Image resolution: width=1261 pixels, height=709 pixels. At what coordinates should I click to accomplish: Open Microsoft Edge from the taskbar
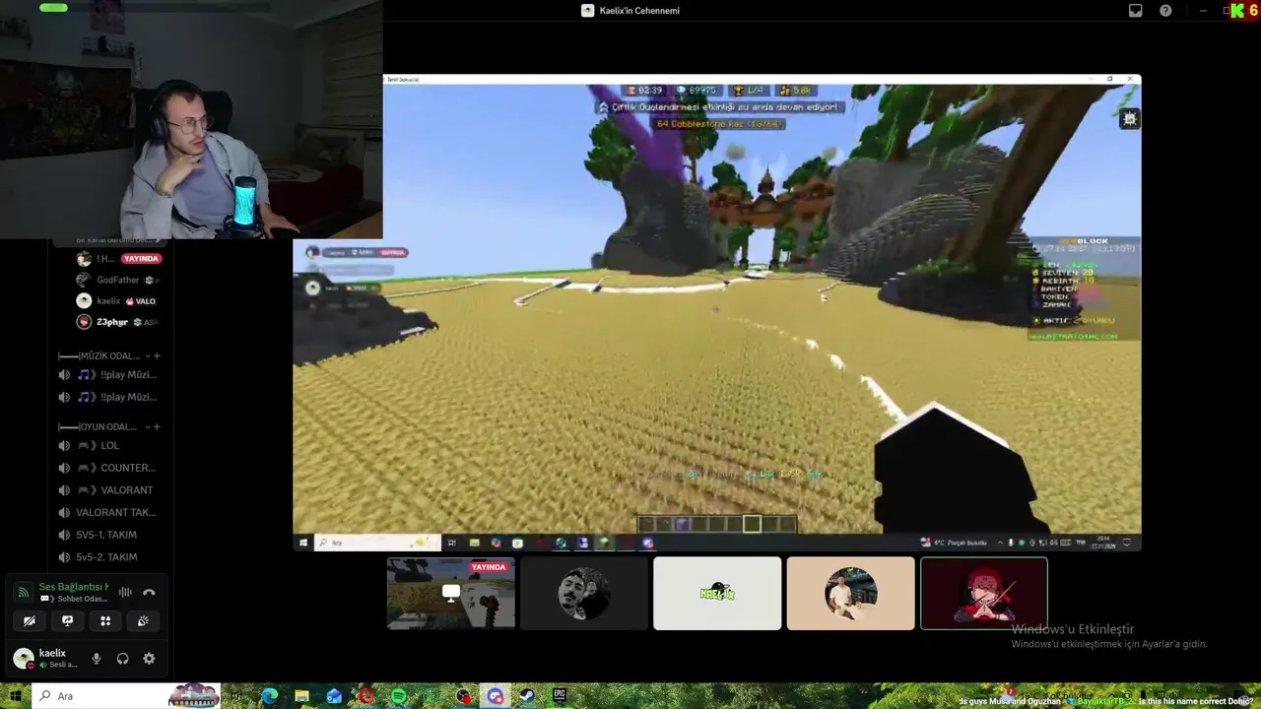269,696
